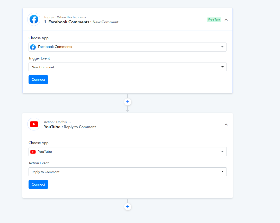
Task: Connect the YouTube action
Action: [38, 184]
